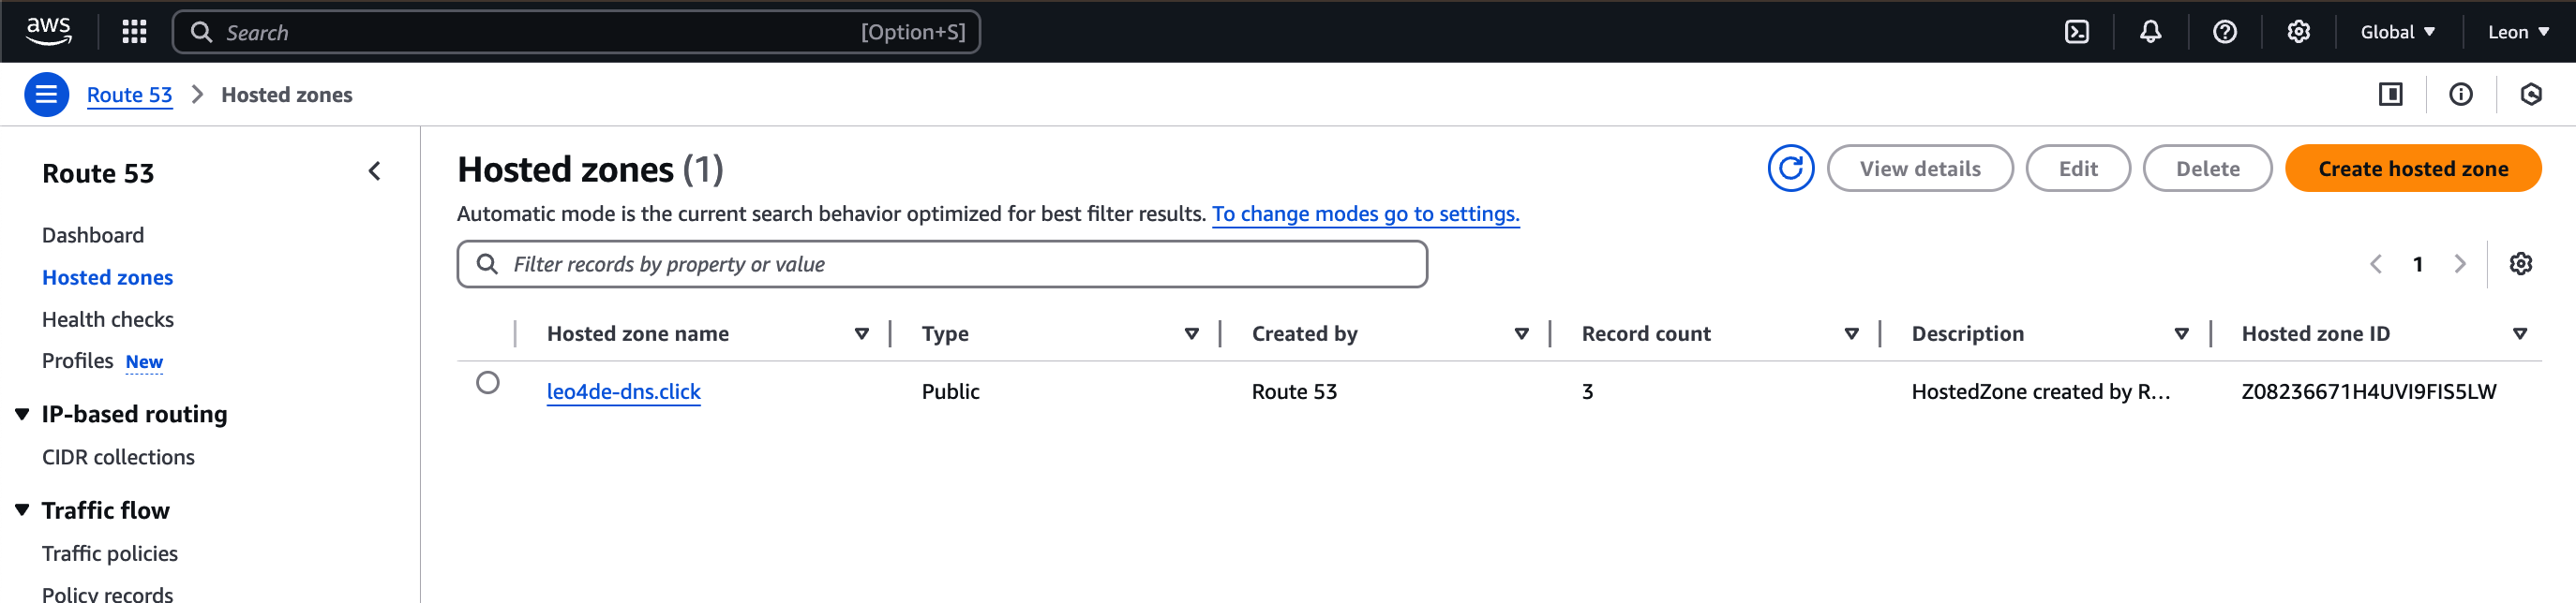Image resolution: width=2576 pixels, height=603 pixels.
Task: Open the Global region dropdown
Action: pos(2397,32)
